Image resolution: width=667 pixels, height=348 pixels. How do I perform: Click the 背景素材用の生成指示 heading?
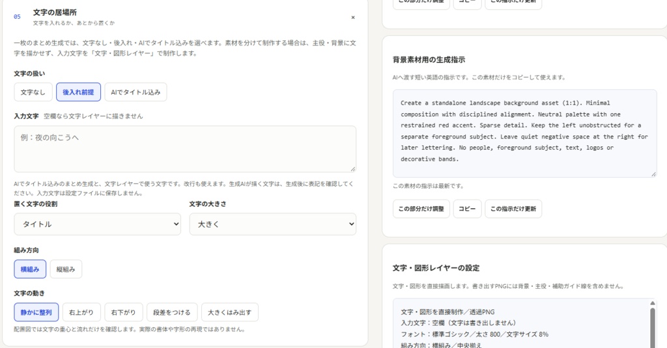click(x=429, y=60)
